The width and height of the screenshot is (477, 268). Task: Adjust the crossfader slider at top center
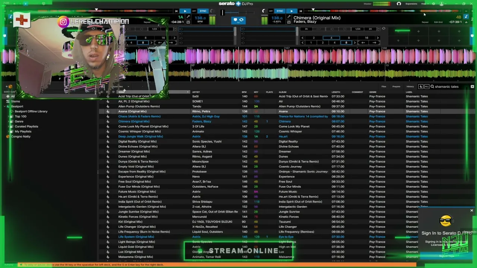pyautogui.click(x=222, y=13)
